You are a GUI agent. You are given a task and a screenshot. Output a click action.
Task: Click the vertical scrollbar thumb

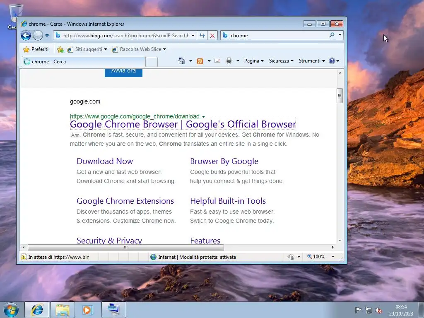coord(340,96)
